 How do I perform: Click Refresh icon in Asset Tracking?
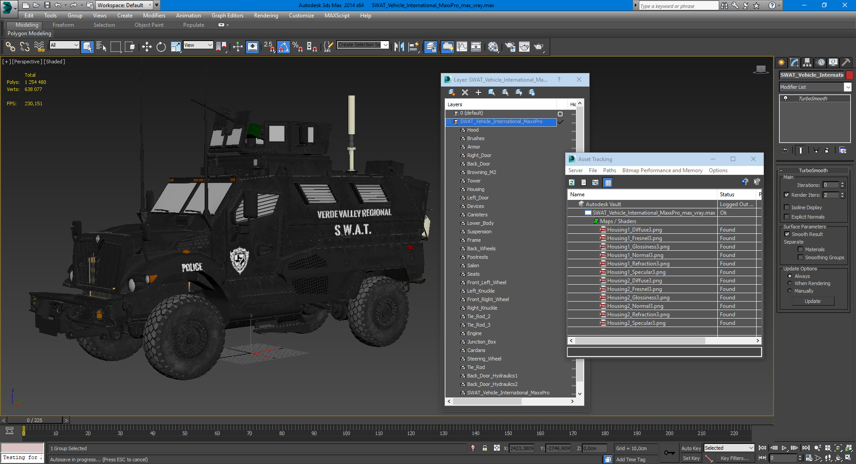point(572,182)
